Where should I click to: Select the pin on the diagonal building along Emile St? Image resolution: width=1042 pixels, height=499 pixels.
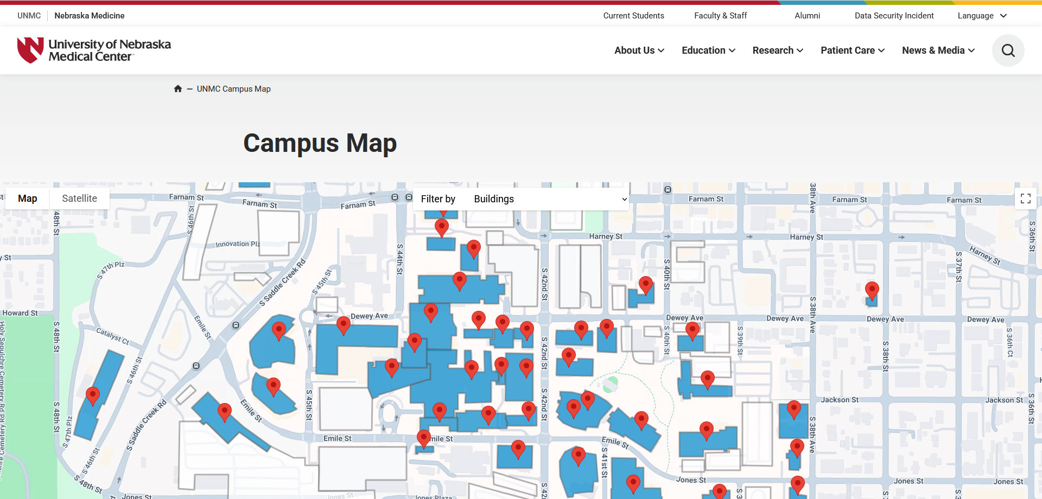(x=641, y=421)
